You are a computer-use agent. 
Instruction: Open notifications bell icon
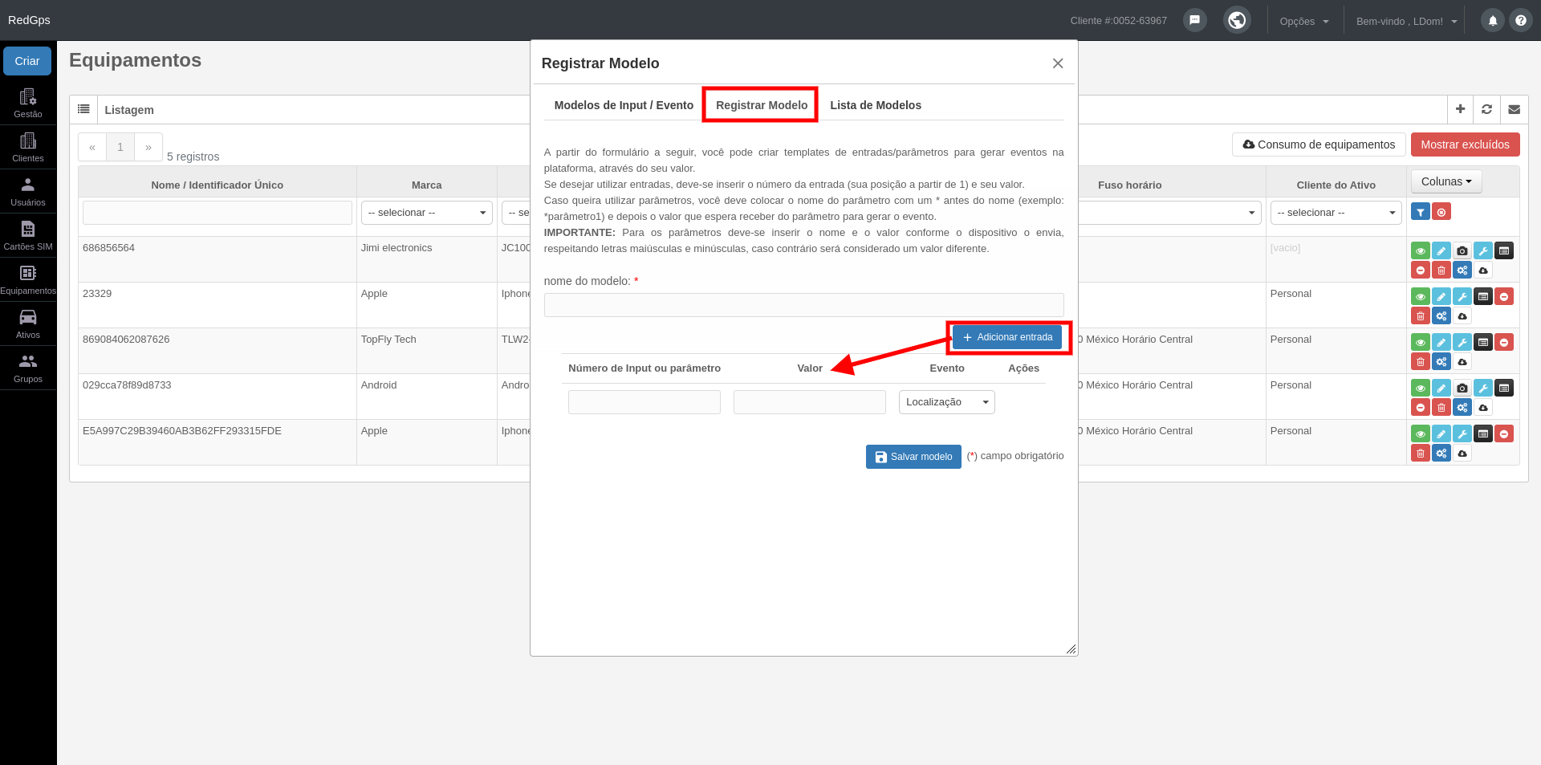point(1493,21)
